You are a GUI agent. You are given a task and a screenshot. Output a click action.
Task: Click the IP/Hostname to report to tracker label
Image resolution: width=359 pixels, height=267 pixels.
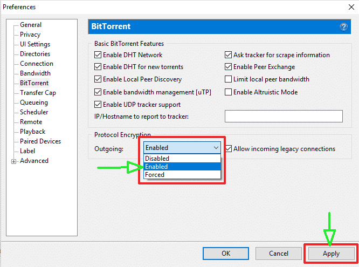click(141, 117)
